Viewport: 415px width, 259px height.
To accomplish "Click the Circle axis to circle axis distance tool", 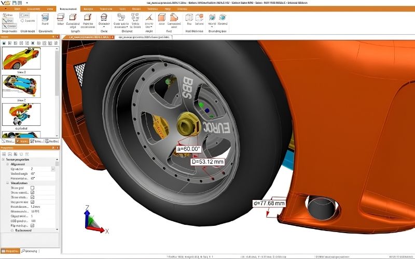I will (121, 21).
